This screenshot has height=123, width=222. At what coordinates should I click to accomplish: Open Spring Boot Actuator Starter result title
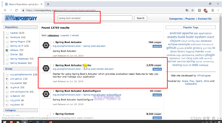(x=73, y=65)
